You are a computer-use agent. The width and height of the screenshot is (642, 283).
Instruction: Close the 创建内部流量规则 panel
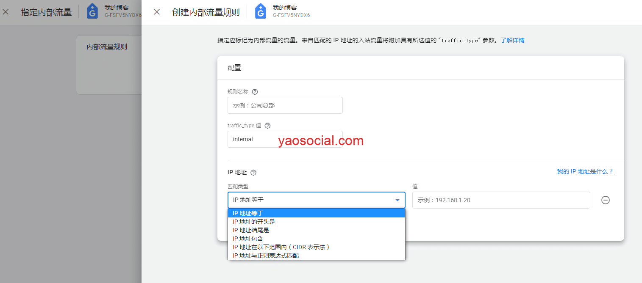click(157, 12)
